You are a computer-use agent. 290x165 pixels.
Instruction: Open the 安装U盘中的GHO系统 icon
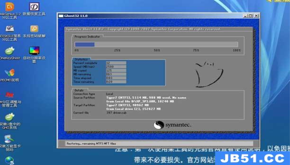pos(10,117)
